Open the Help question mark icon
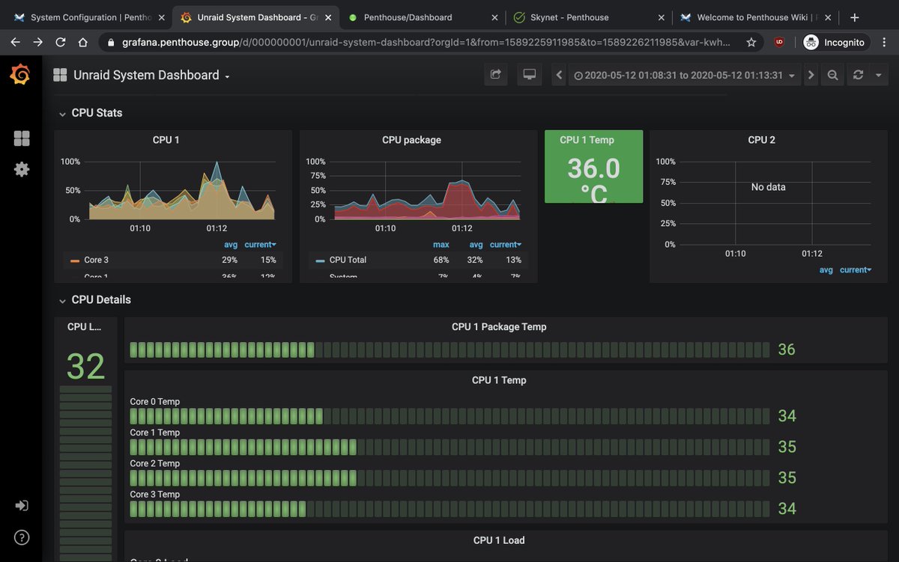The width and height of the screenshot is (899, 562). pyautogui.click(x=22, y=537)
